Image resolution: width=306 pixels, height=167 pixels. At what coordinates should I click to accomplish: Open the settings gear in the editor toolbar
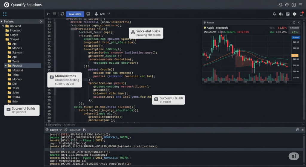[294, 14]
